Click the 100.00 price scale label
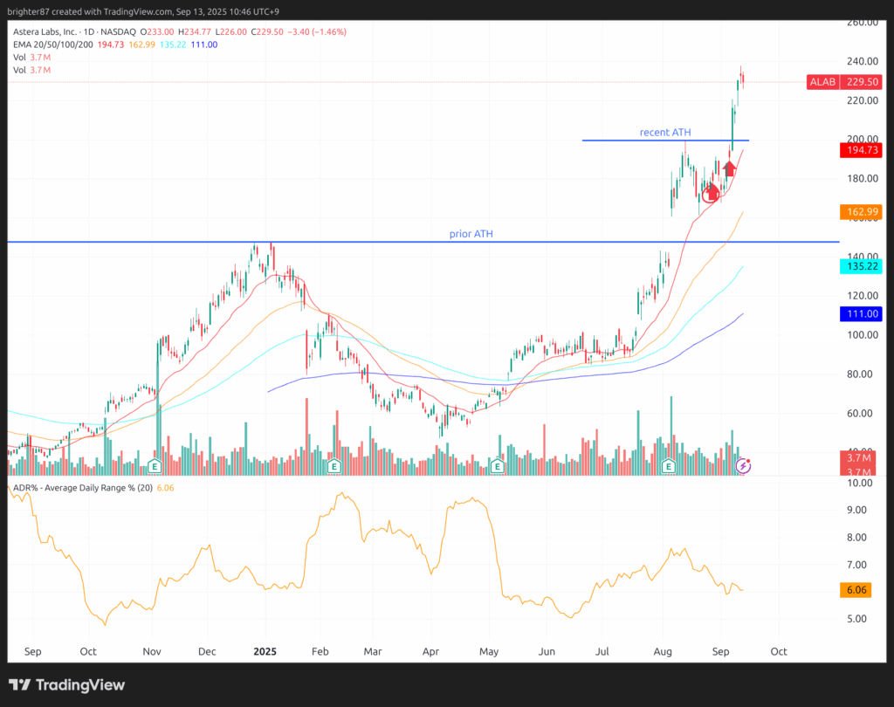The height and width of the screenshot is (707, 894). pos(862,334)
